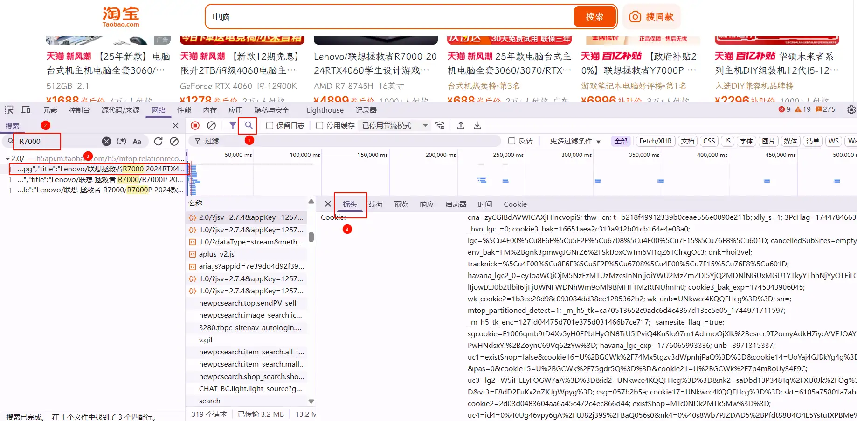Open Lighthouse tab

325,110
